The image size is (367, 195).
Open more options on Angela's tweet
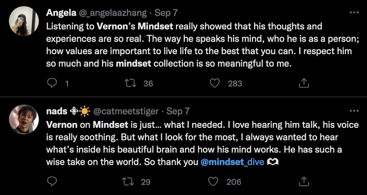(354, 13)
